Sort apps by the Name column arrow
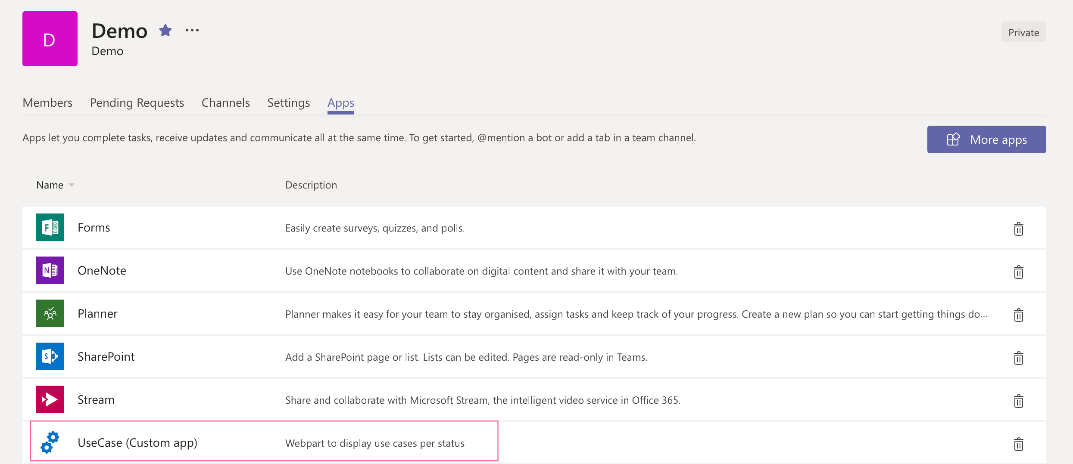The width and height of the screenshot is (1073, 464). click(x=72, y=185)
